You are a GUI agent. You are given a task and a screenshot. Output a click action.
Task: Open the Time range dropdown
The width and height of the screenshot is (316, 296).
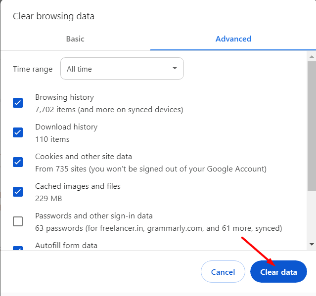tap(122, 69)
